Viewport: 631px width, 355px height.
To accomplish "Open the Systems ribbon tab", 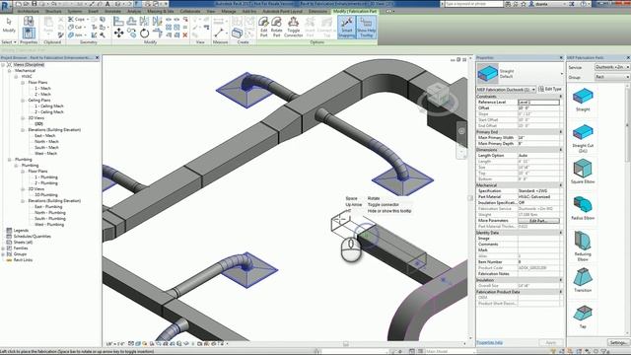I will coord(75,11).
